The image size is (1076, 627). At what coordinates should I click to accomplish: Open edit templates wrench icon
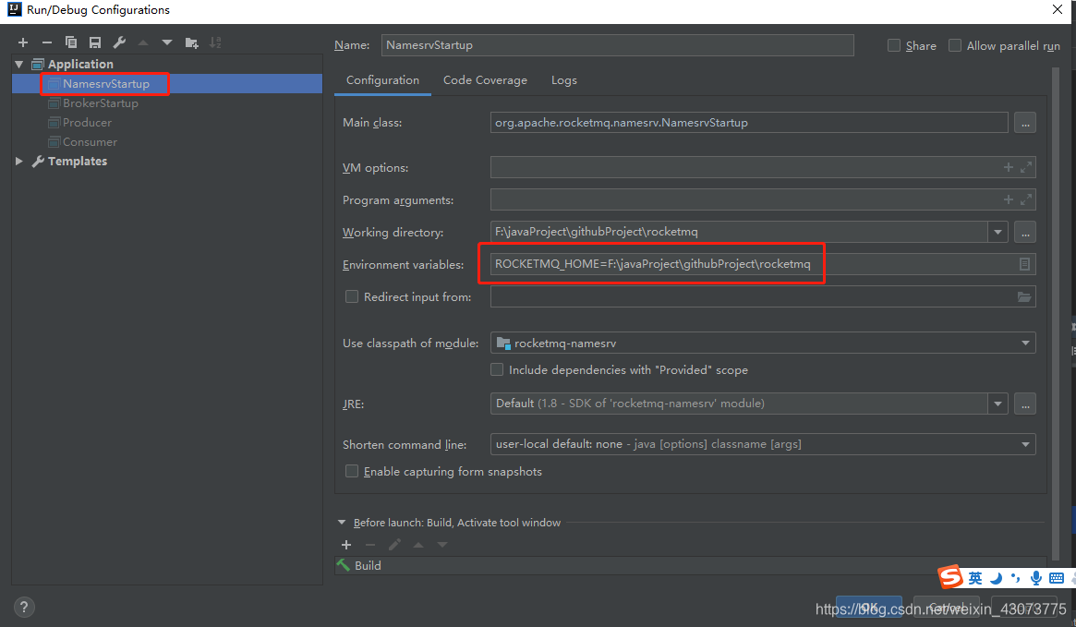tap(119, 42)
